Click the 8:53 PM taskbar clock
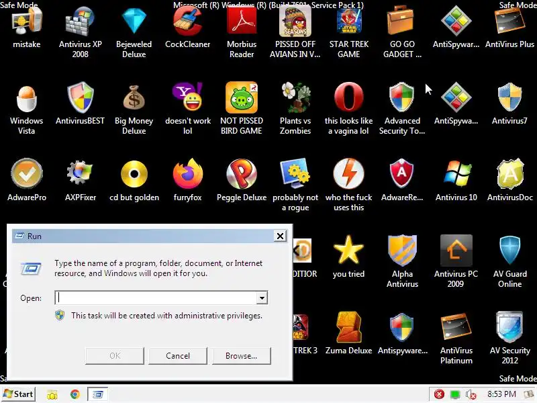Screen dimensions: 537x403 point(501,394)
